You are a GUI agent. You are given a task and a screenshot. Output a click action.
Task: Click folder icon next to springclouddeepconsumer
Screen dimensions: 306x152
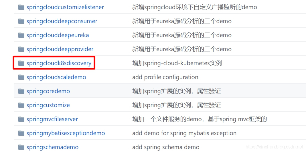21,21
